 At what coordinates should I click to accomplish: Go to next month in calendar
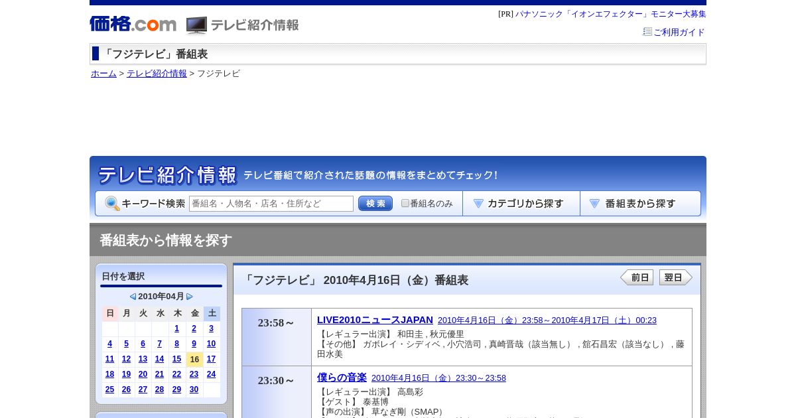(x=190, y=297)
